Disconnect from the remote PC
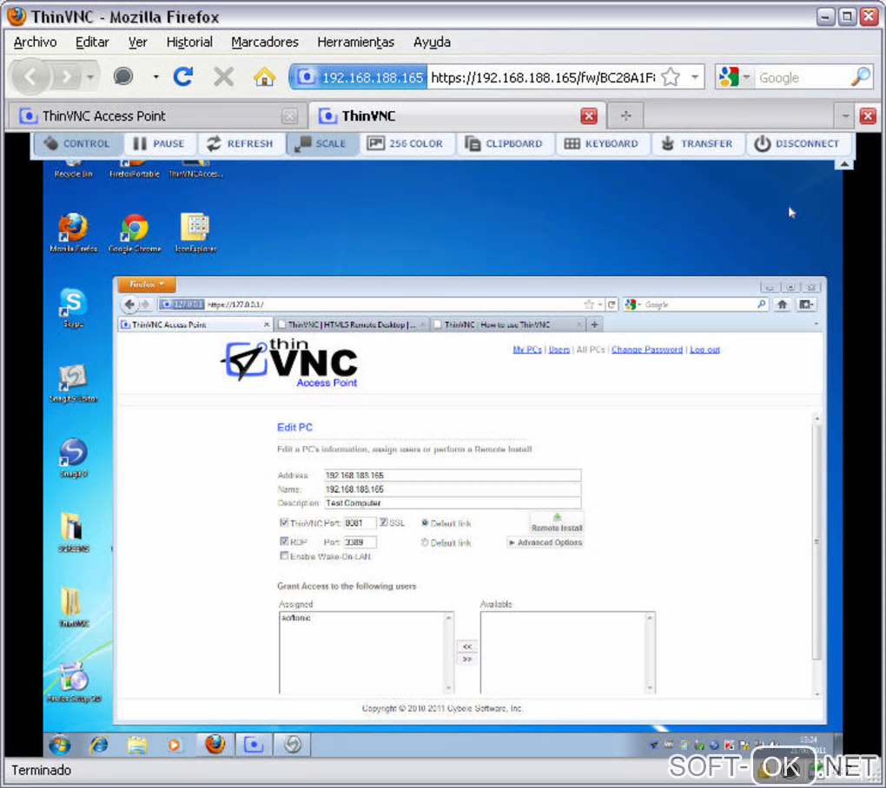 click(797, 144)
